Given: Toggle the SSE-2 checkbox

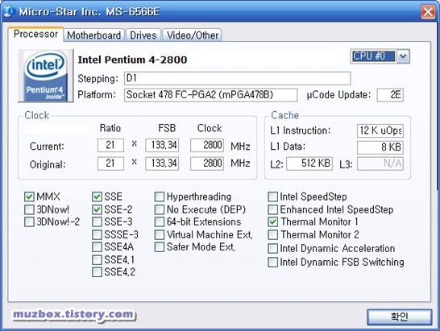Looking at the screenshot, I should (97, 209).
